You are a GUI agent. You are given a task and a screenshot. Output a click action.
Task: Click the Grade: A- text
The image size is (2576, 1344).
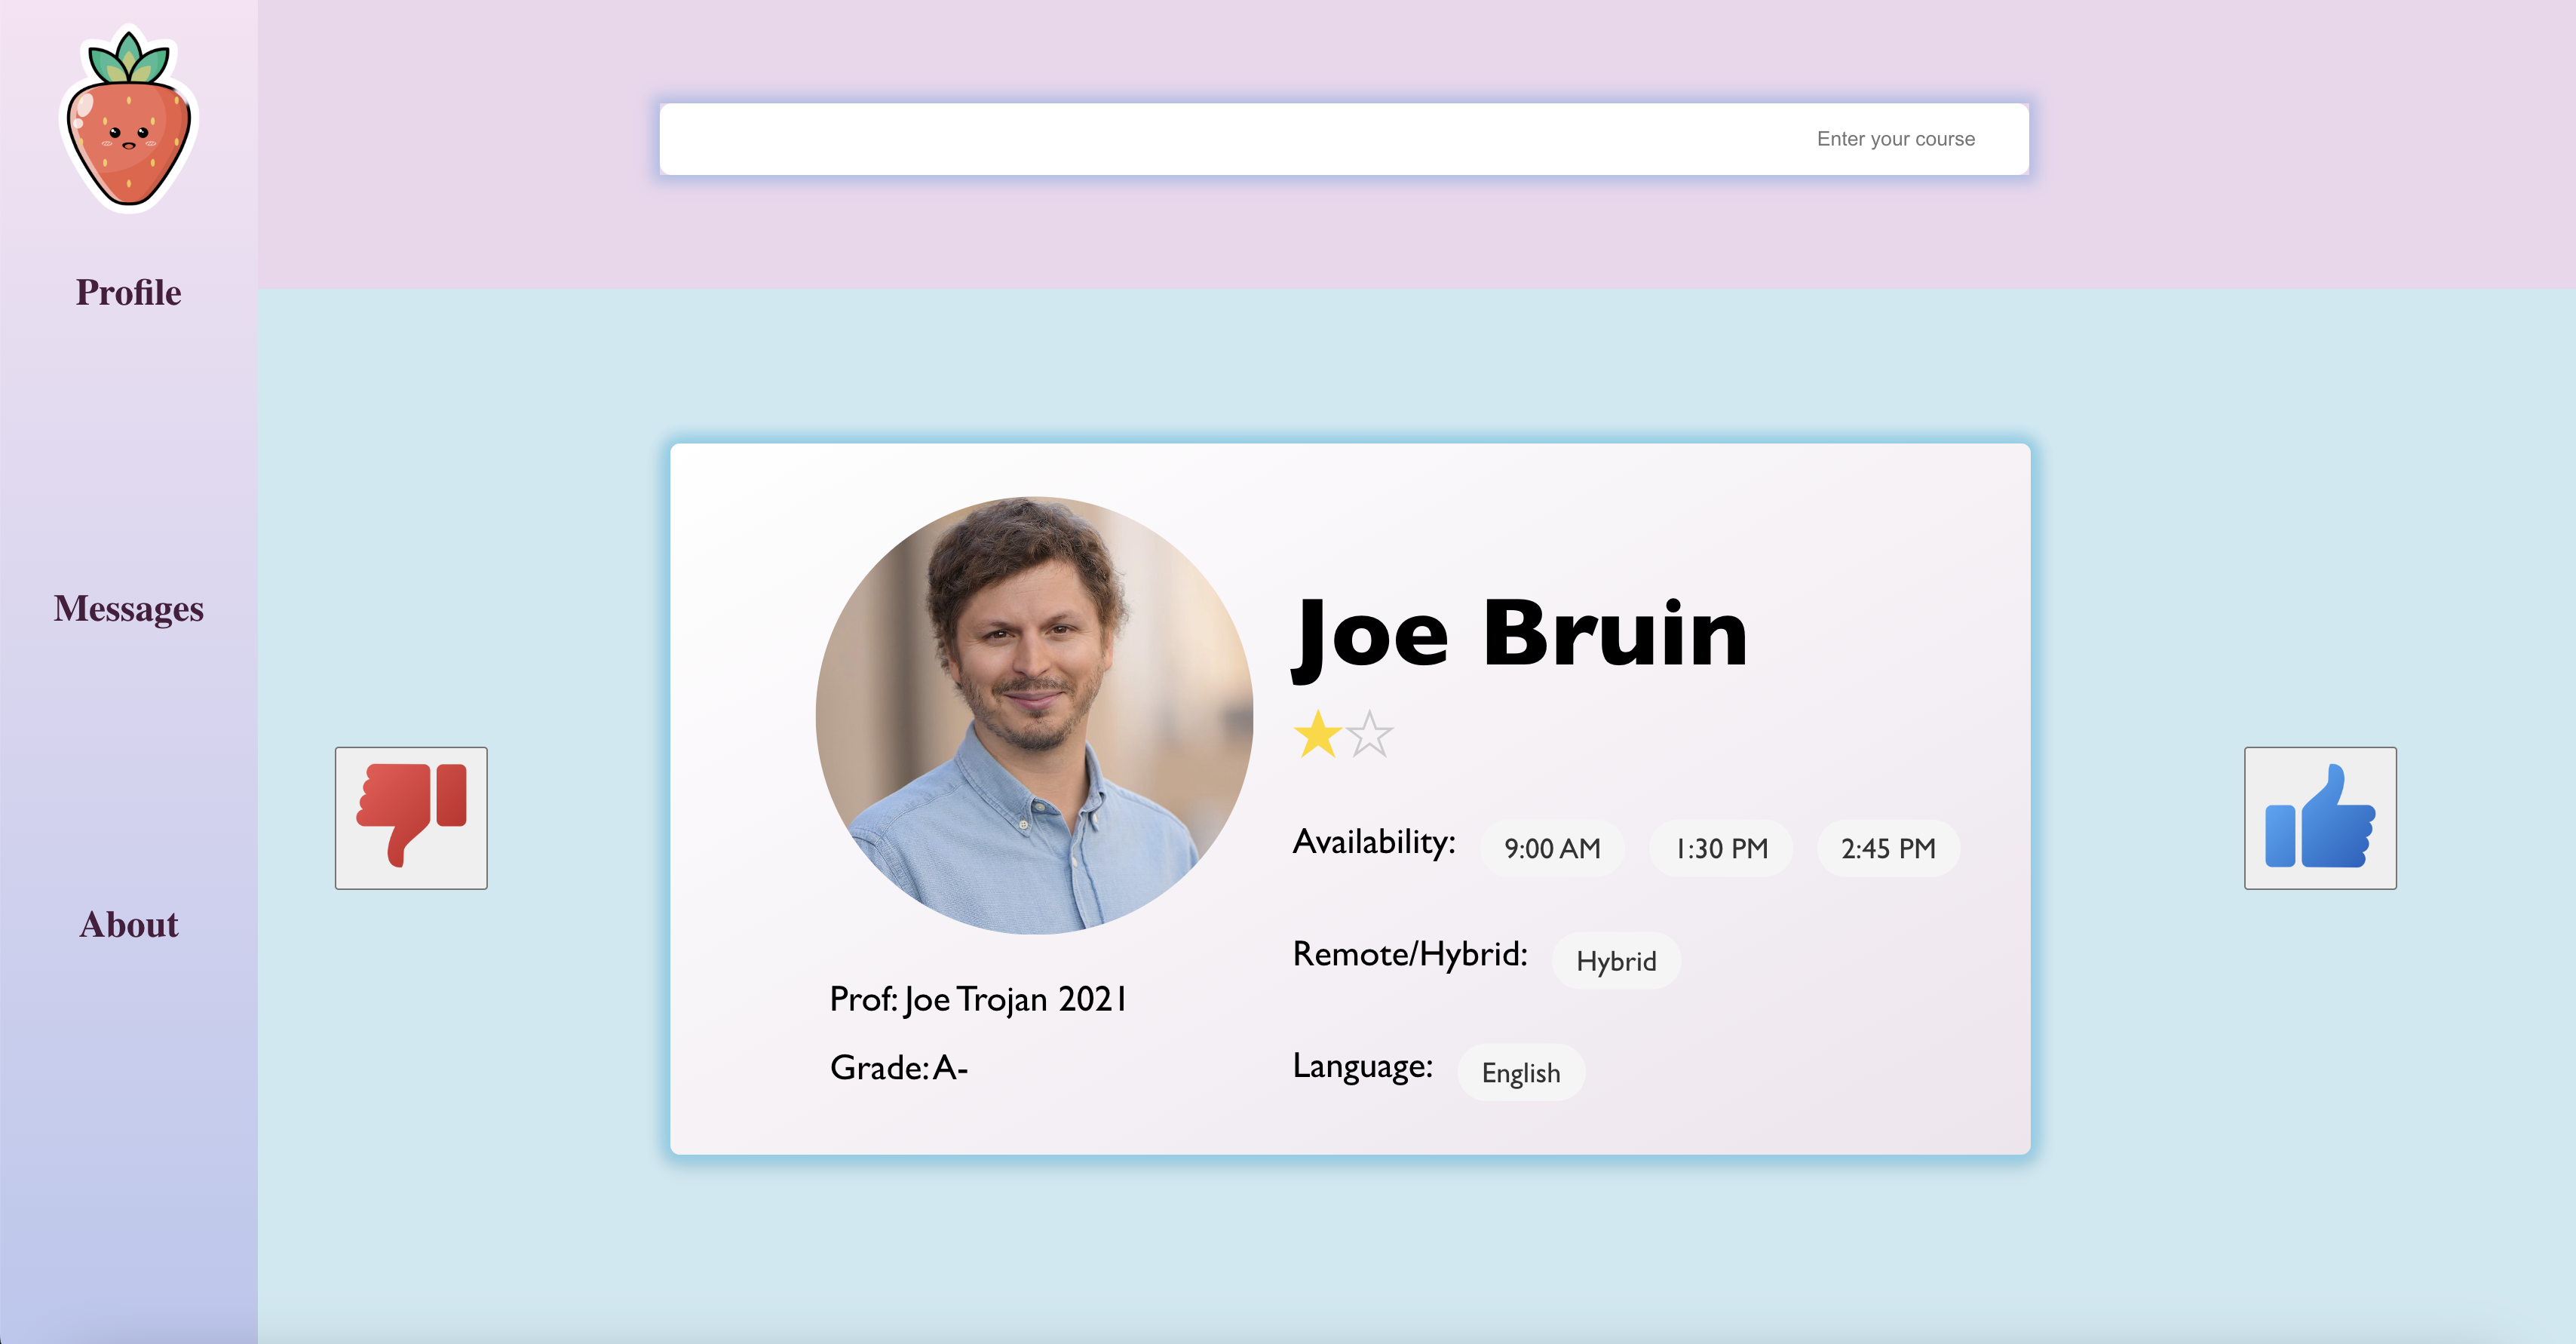898,1068
